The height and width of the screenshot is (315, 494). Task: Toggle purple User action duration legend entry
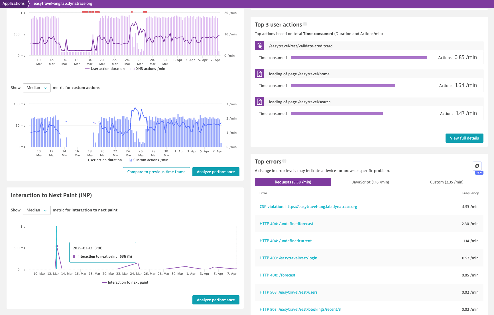click(105, 69)
